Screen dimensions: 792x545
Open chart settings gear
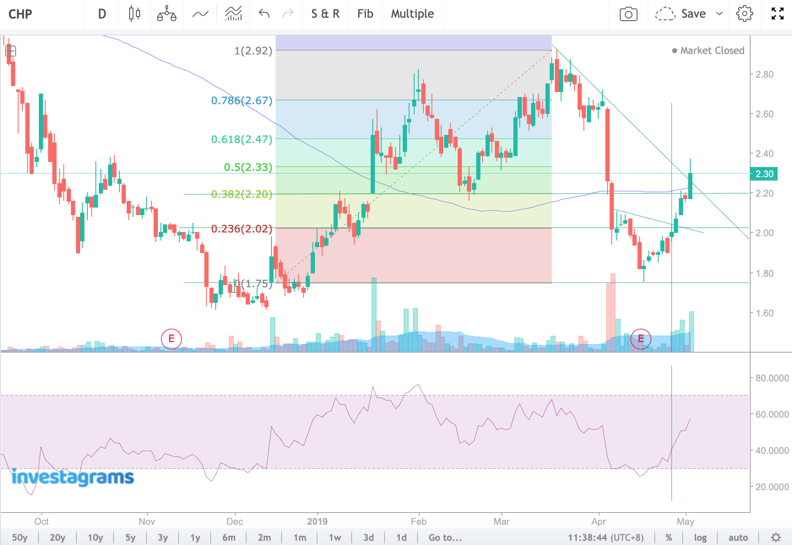coord(744,14)
